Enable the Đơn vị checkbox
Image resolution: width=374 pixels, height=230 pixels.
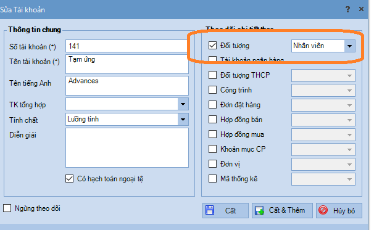pos(212,164)
